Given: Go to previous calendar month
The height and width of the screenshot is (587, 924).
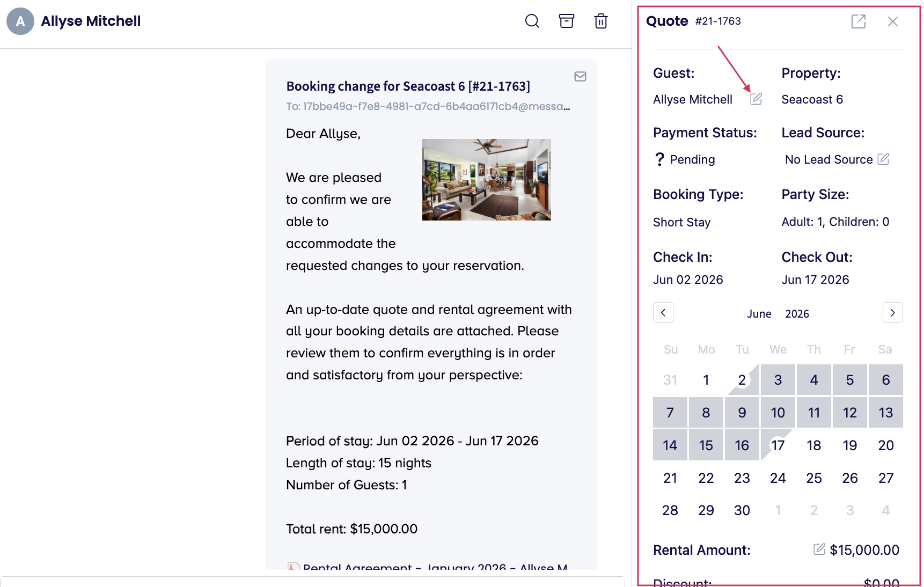Looking at the screenshot, I should tap(663, 313).
